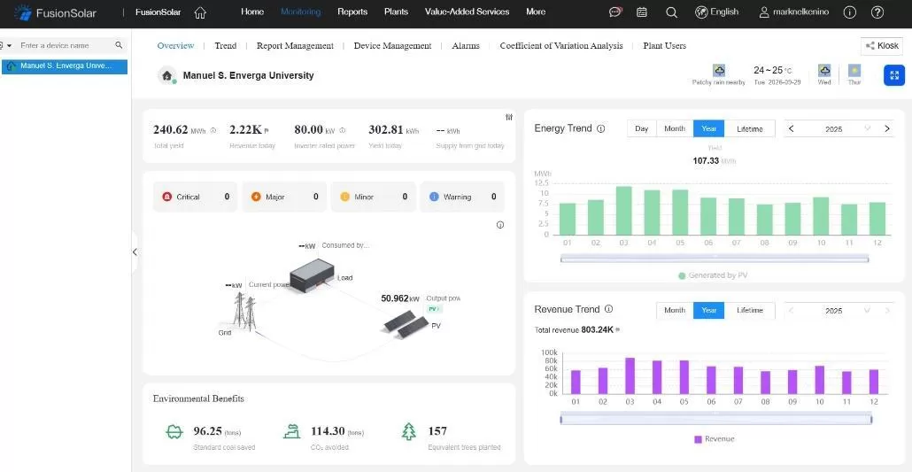
Task: Open the Revenue Trend 2025 year picker
Action: [x=839, y=310]
